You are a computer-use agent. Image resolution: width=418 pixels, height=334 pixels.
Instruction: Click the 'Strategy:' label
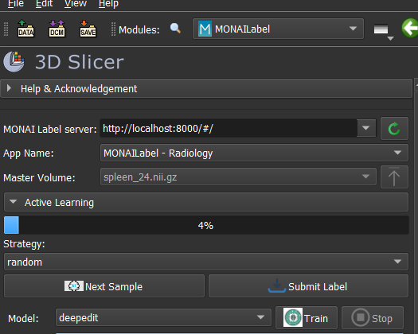pos(24,243)
